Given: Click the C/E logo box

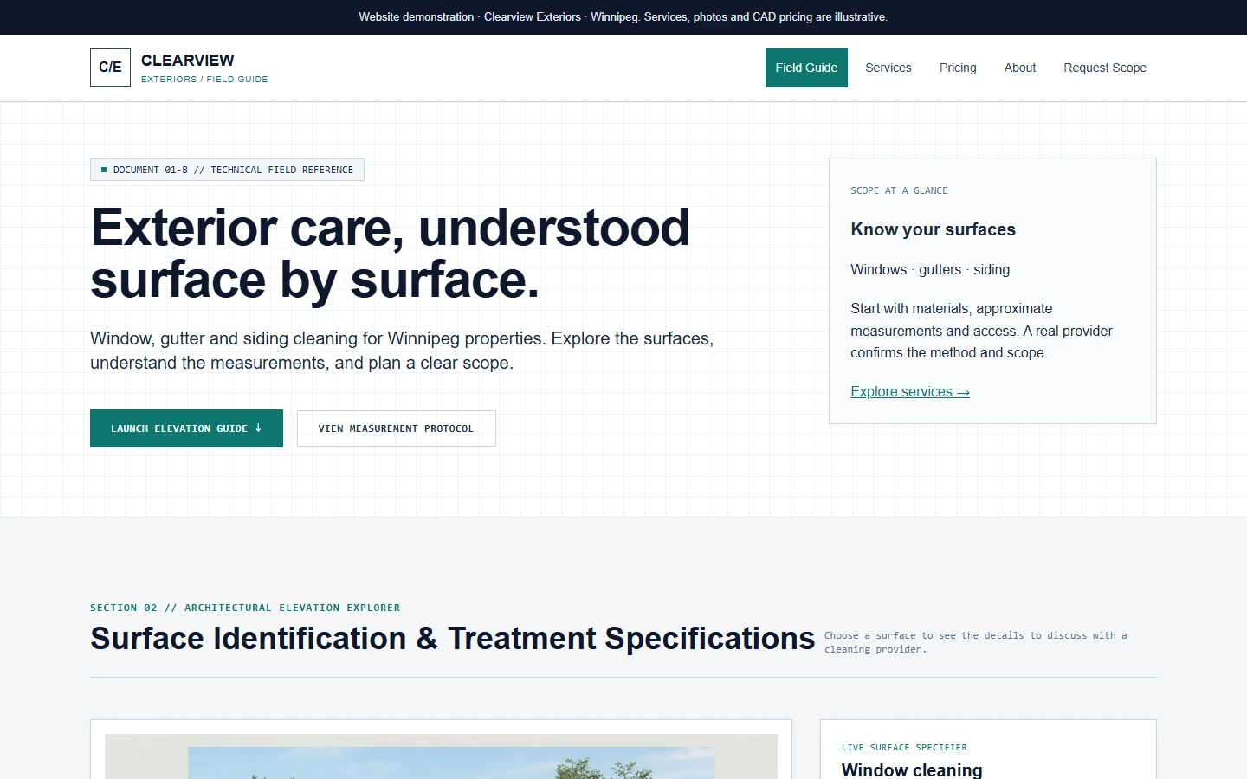Looking at the screenshot, I should pyautogui.click(x=110, y=68).
